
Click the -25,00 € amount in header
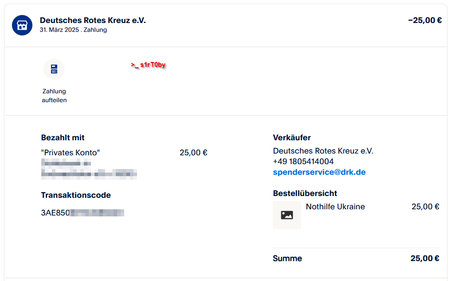[424, 20]
